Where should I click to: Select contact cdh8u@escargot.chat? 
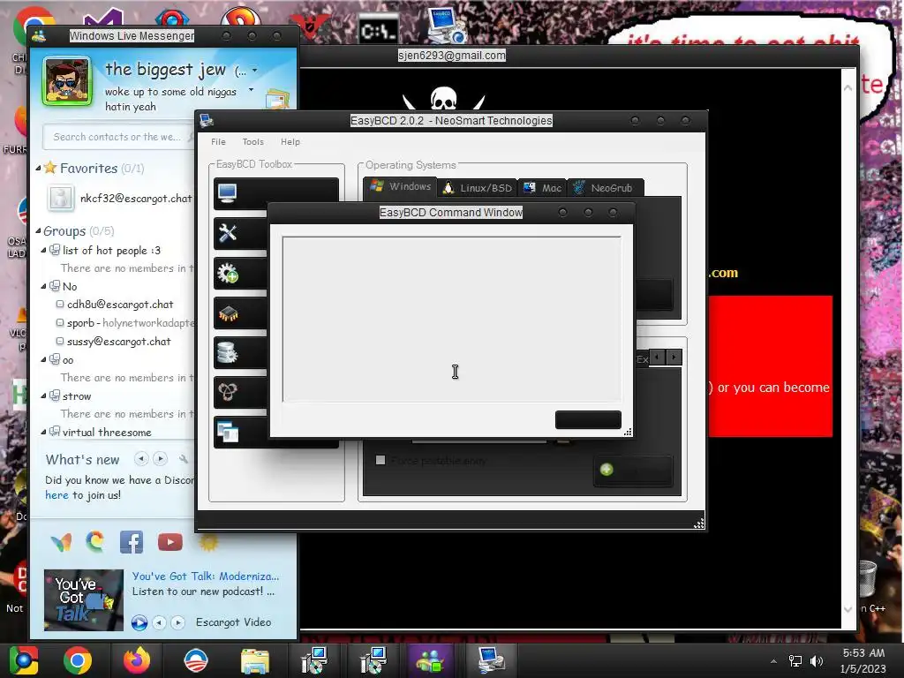point(120,305)
